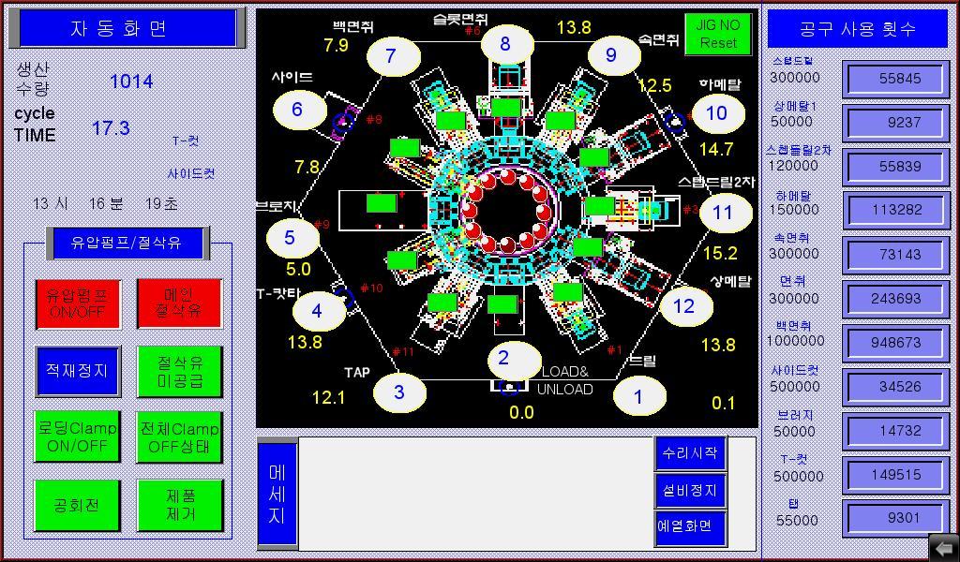Click the 자동화면 title header
Viewport: 960px width, 562px height.
pyautogui.click(x=127, y=28)
